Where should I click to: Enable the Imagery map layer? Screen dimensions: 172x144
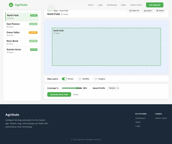95,79
